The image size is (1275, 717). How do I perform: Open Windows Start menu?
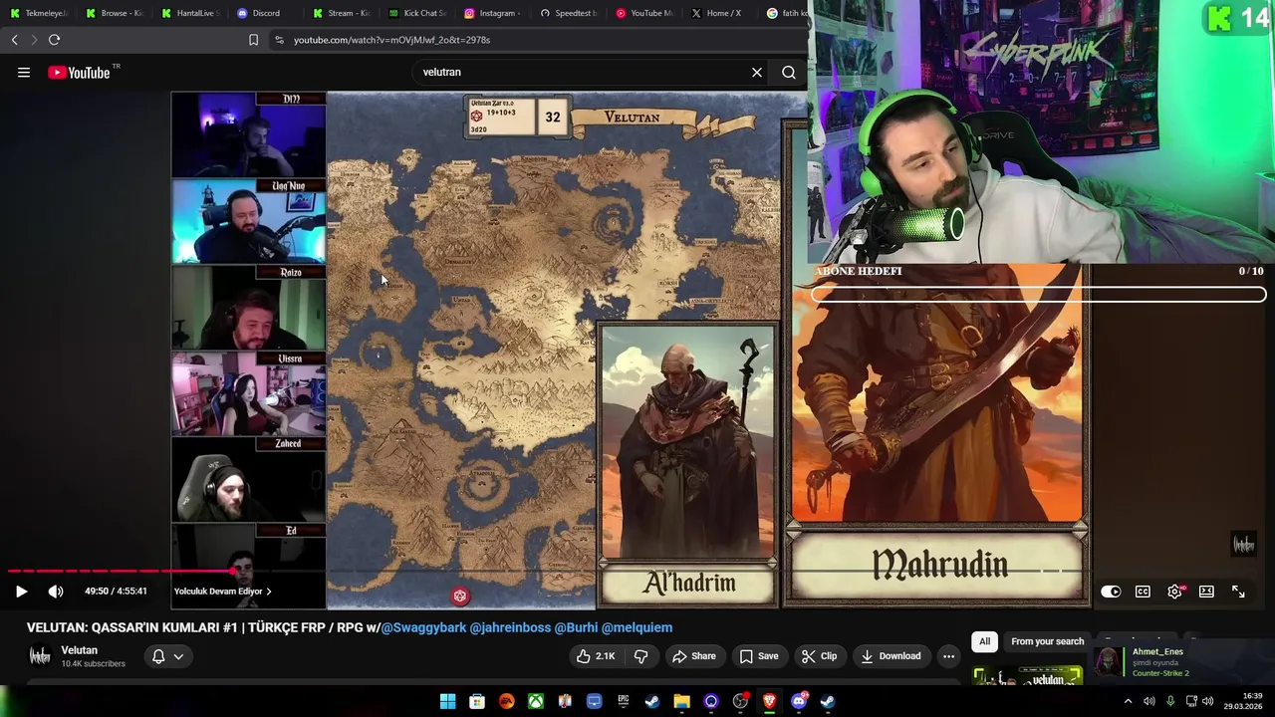[x=448, y=701]
